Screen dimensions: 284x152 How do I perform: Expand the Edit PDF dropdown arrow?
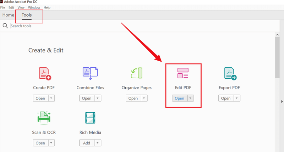click(x=190, y=98)
